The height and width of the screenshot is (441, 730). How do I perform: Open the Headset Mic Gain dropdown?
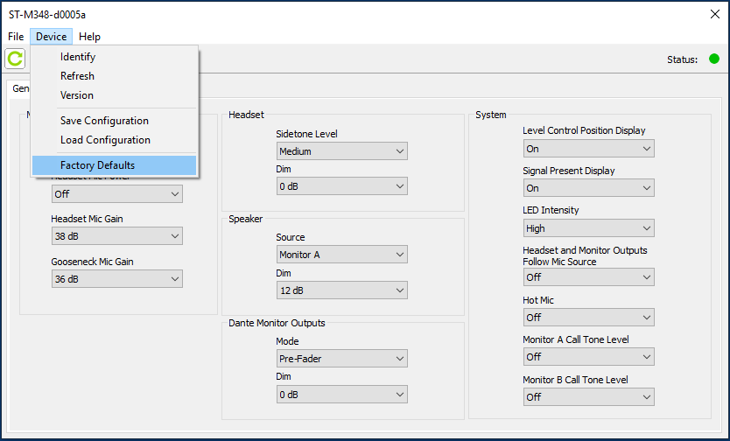tap(116, 236)
